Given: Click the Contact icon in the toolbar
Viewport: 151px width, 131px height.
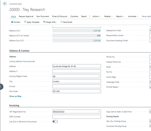Looking at the screenshot, I should (x=12, y=22).
